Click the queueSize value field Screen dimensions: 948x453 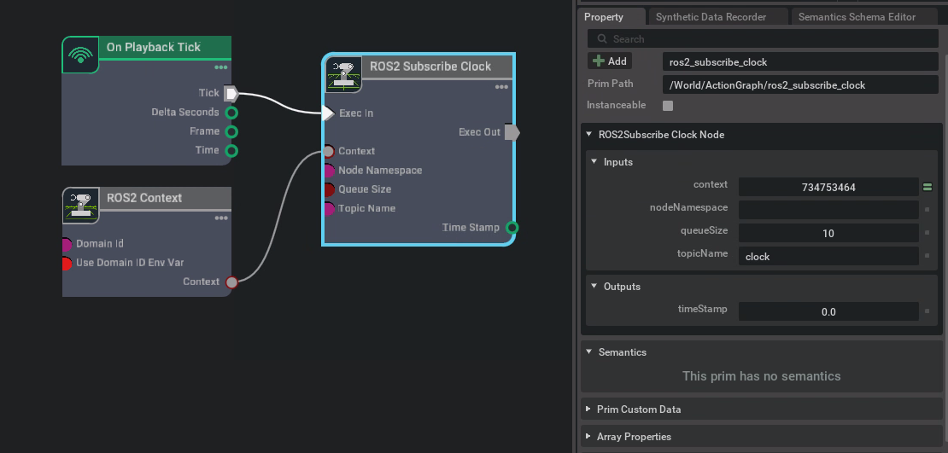click(828, 233)
